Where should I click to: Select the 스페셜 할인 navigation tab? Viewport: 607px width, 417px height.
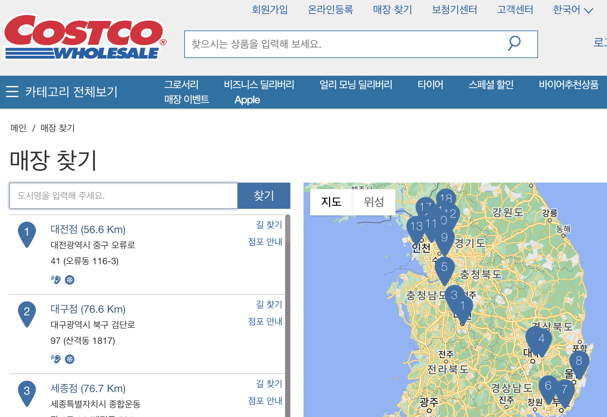coord(491,85)
